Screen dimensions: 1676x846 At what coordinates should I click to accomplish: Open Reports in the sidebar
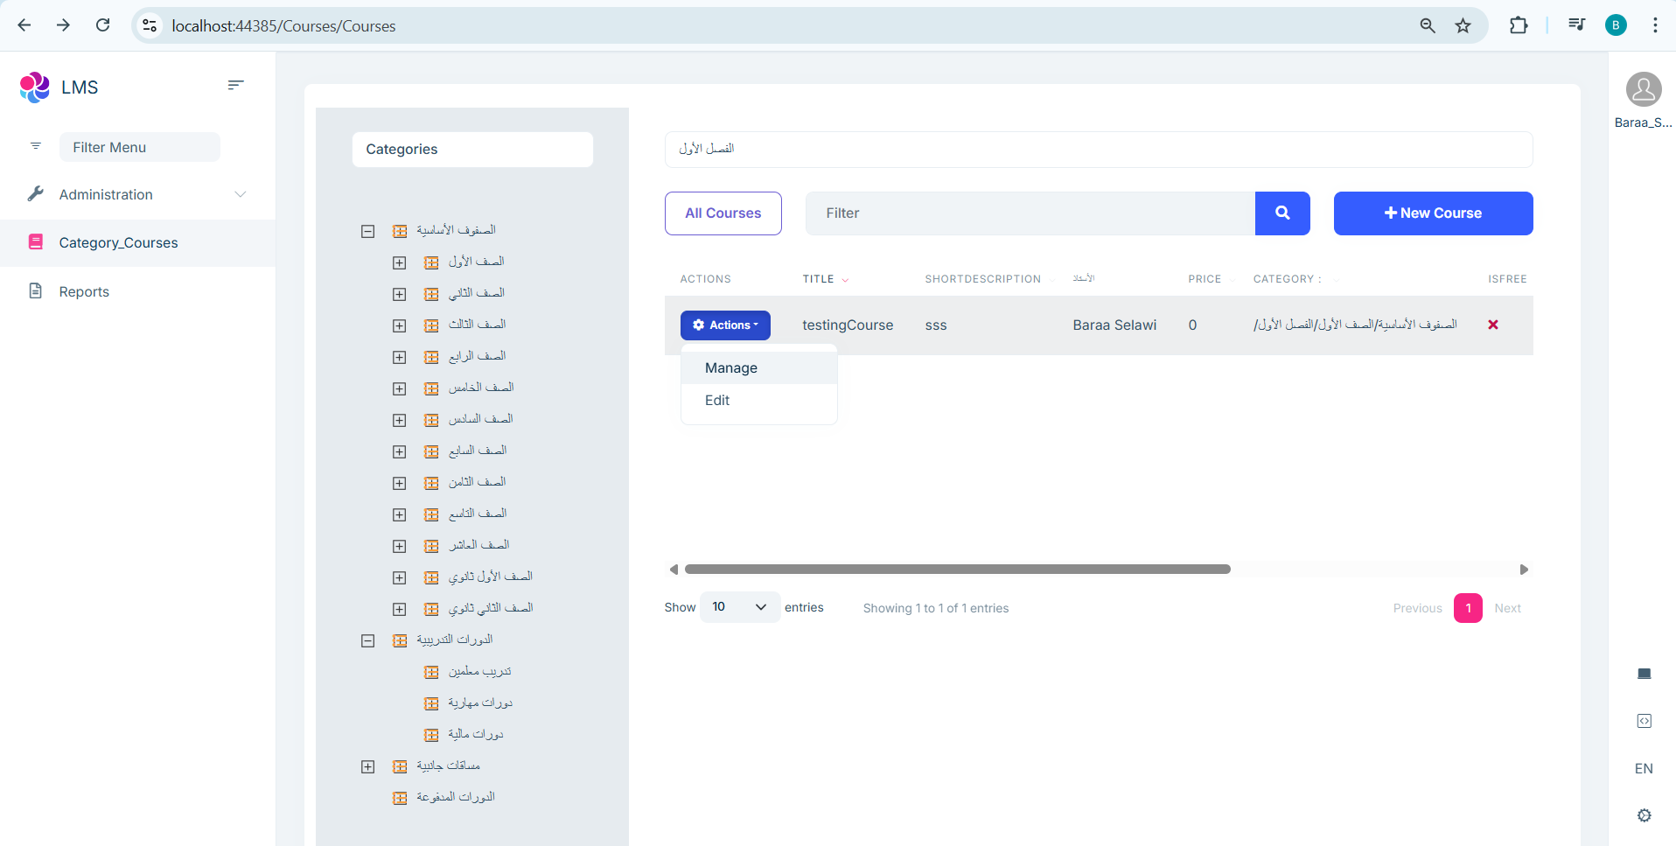point(137,291)
